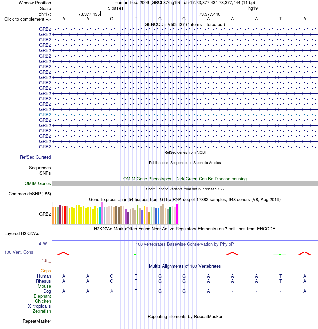This screenshot has height=329, width=318.
Task: Click the 'Human Feb. 2009 (GRCh37/hg19)' assembly text
Action: 147,3
